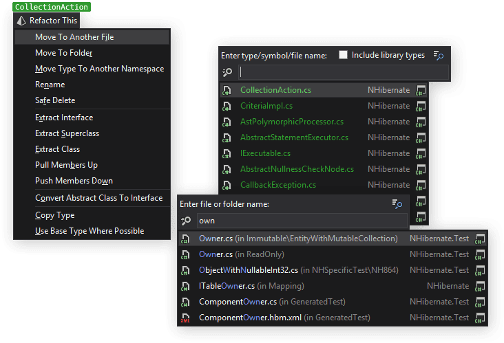Click C# file icon beside CriteriaImpl.cs
504x343 pixels.
227,107
